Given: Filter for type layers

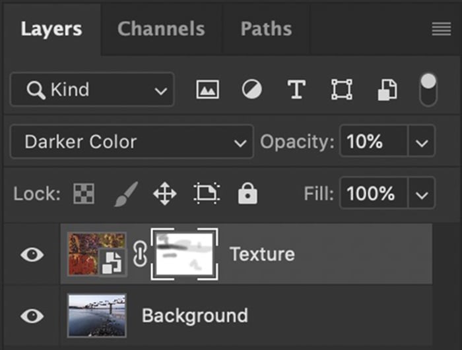Looking at the screenshot, I should (x=296, y=89).
